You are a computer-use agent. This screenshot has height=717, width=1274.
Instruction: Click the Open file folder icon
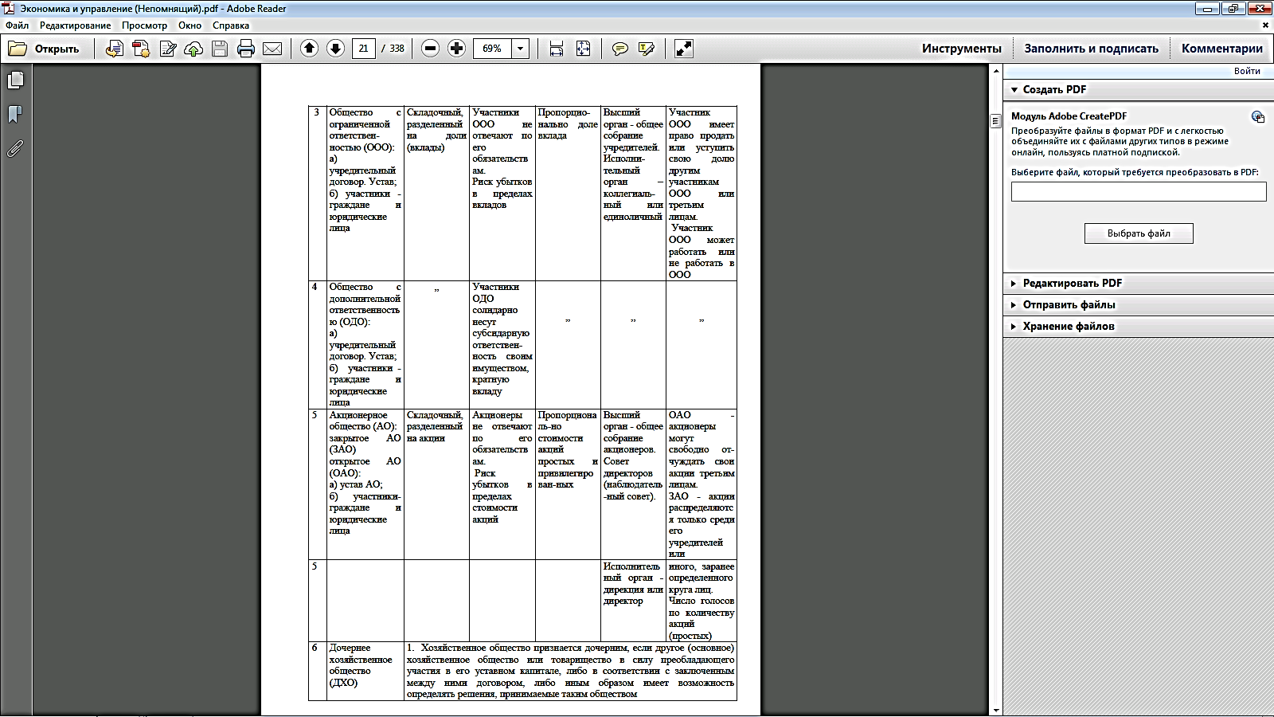[18, 49]
